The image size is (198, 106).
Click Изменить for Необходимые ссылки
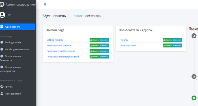click(x=104, y=46)
